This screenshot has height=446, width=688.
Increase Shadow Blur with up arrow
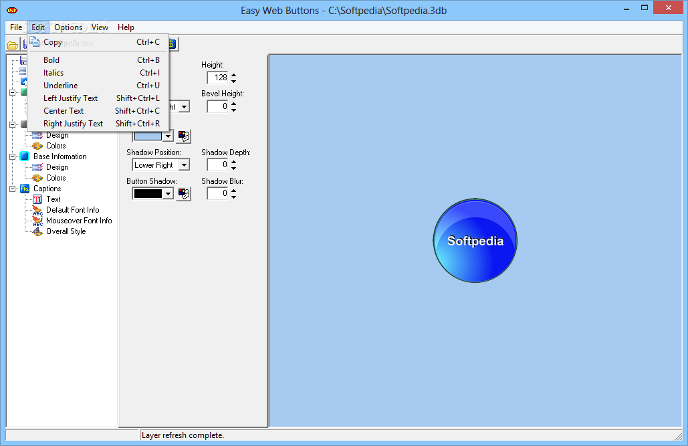click(x=233, y=191)
